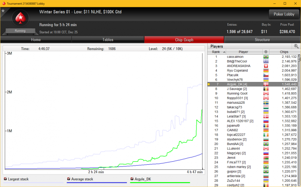Select player row LelaStar7 [3]
The width and height of the screenshot is (301, 187).
(253, 116)
